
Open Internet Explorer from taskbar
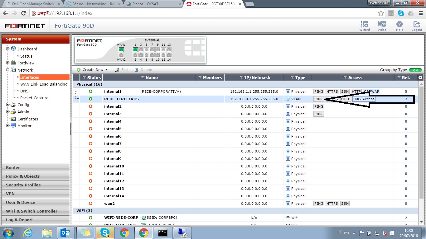click(x=28, y=233)
